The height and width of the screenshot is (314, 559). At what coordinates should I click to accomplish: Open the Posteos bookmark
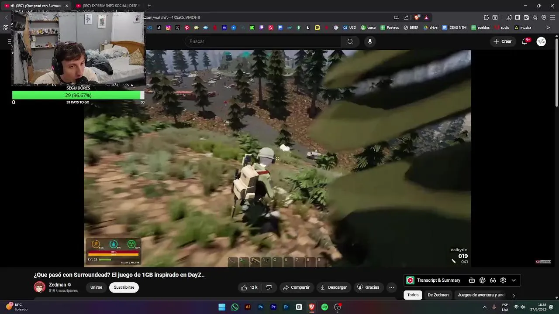coord(390,27)
